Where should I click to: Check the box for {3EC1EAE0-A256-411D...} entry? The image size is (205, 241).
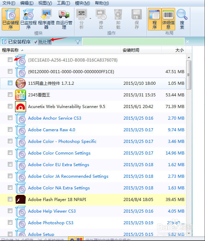(x=10, y=59)
